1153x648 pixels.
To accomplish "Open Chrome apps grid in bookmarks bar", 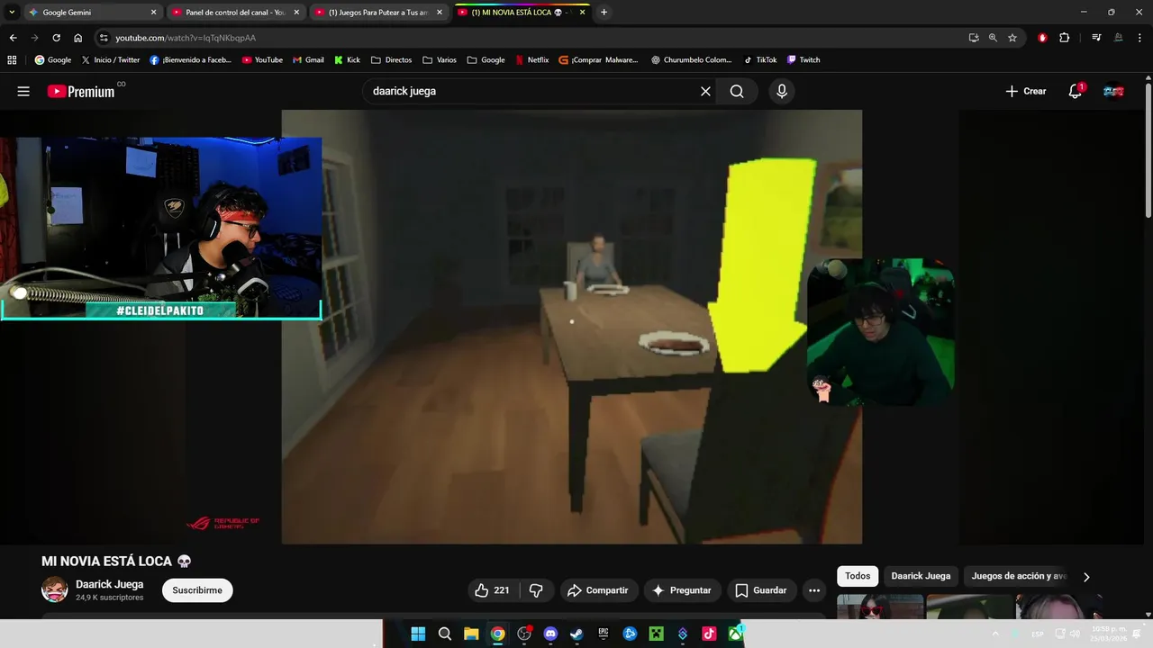I will [x=12, y=60].
